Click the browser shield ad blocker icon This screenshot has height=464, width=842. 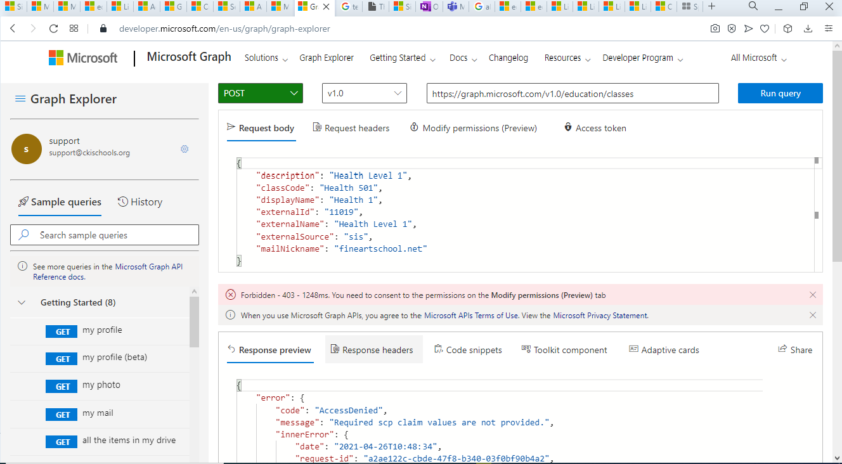click(x=731, y=29)
